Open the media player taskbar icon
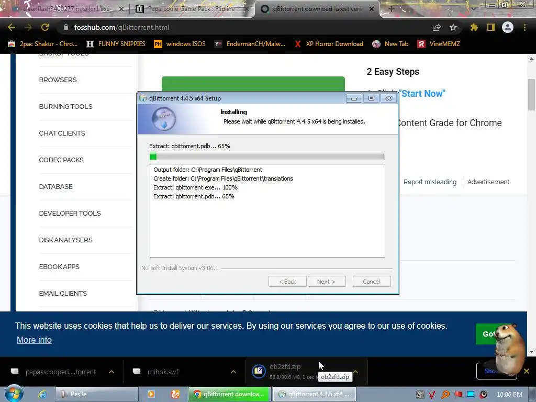 point(151,394)
